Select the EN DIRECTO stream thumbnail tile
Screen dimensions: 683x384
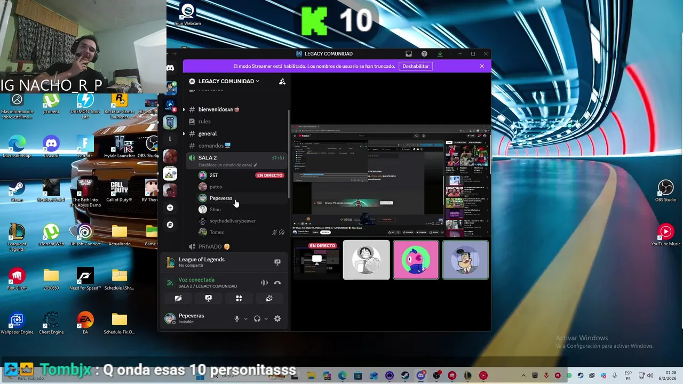[x=317, y=260]
